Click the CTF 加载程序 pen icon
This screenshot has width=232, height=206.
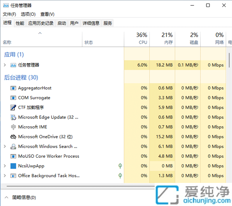pos(13,107)
